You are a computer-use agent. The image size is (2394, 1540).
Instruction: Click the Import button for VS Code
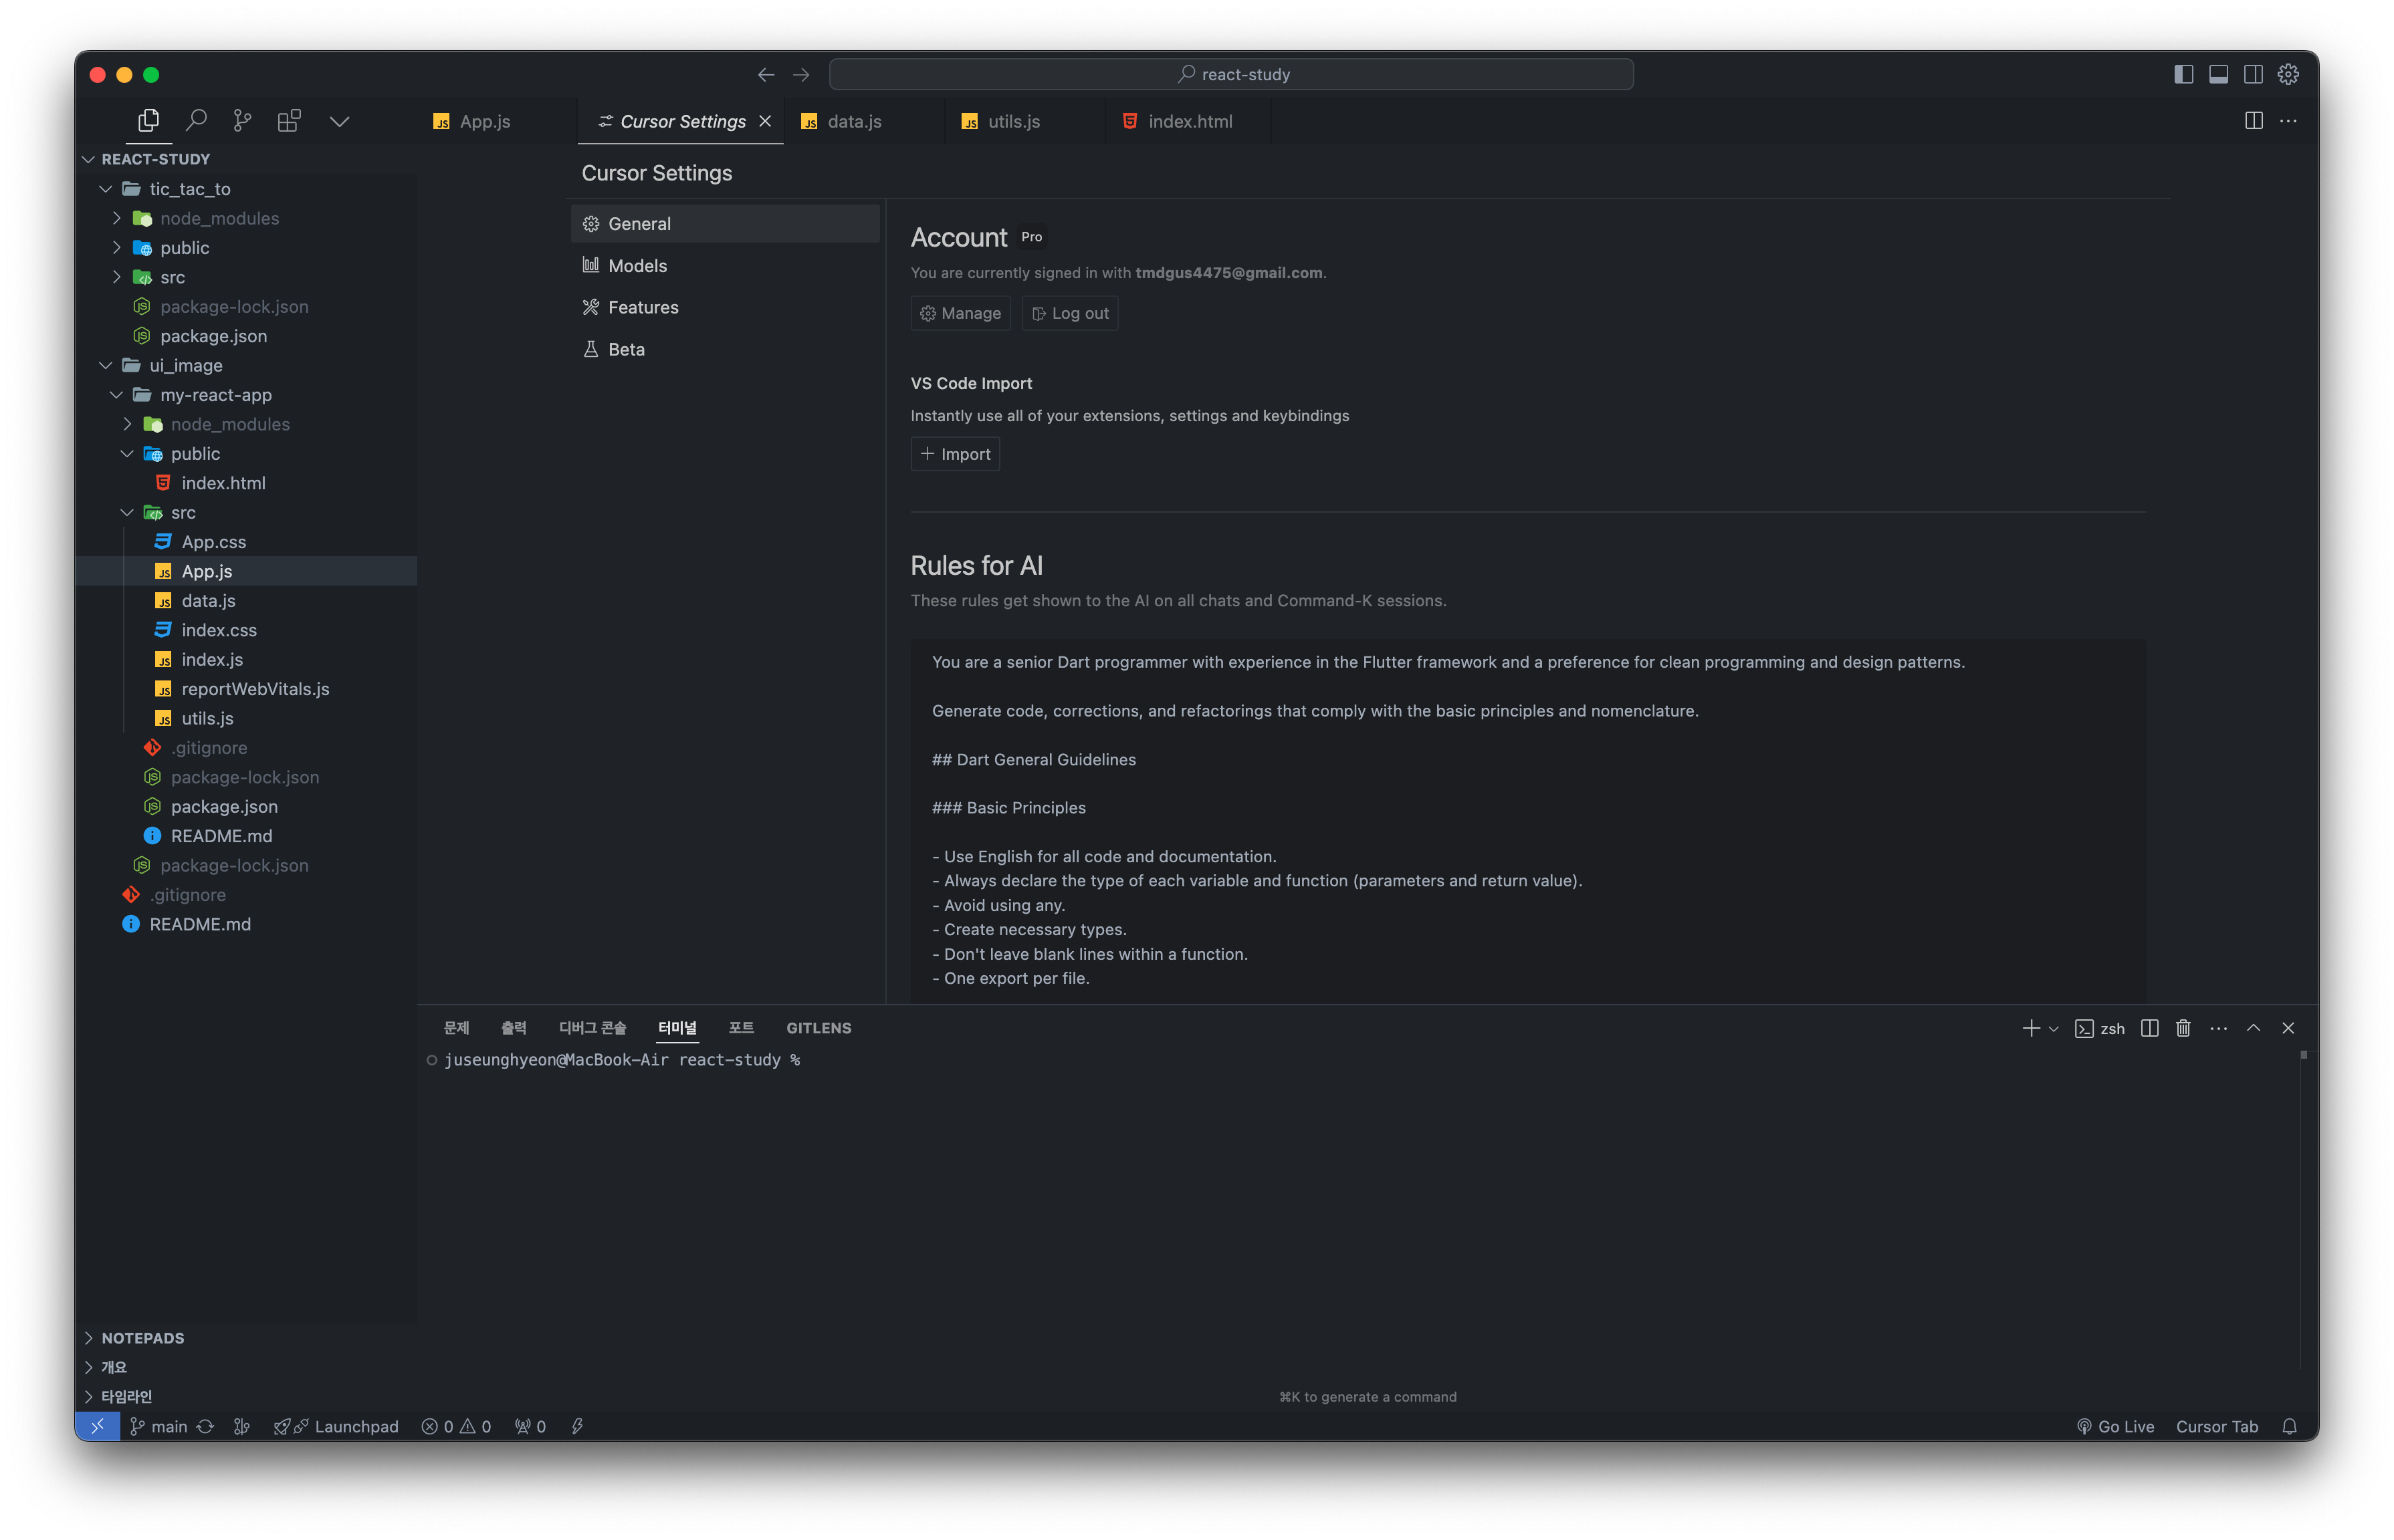click(954, 454)
